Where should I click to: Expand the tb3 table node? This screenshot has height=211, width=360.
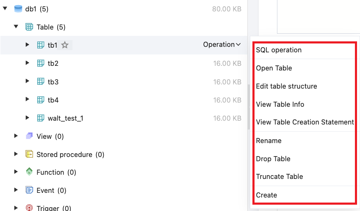pos(28,81)
